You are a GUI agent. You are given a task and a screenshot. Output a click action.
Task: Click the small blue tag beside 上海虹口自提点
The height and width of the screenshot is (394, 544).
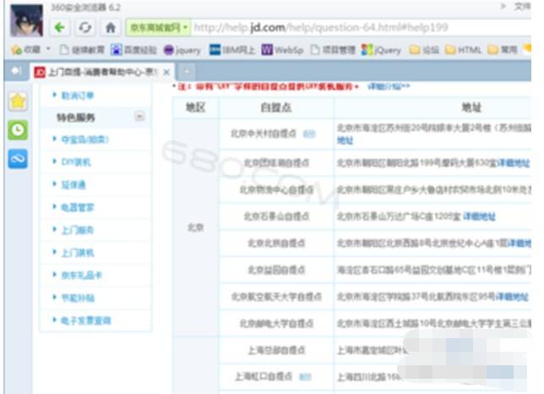click(x=305, y=376)
